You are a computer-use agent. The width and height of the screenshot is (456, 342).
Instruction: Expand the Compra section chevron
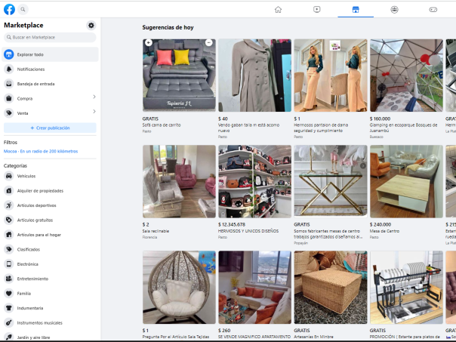click(x=94, y=97)
